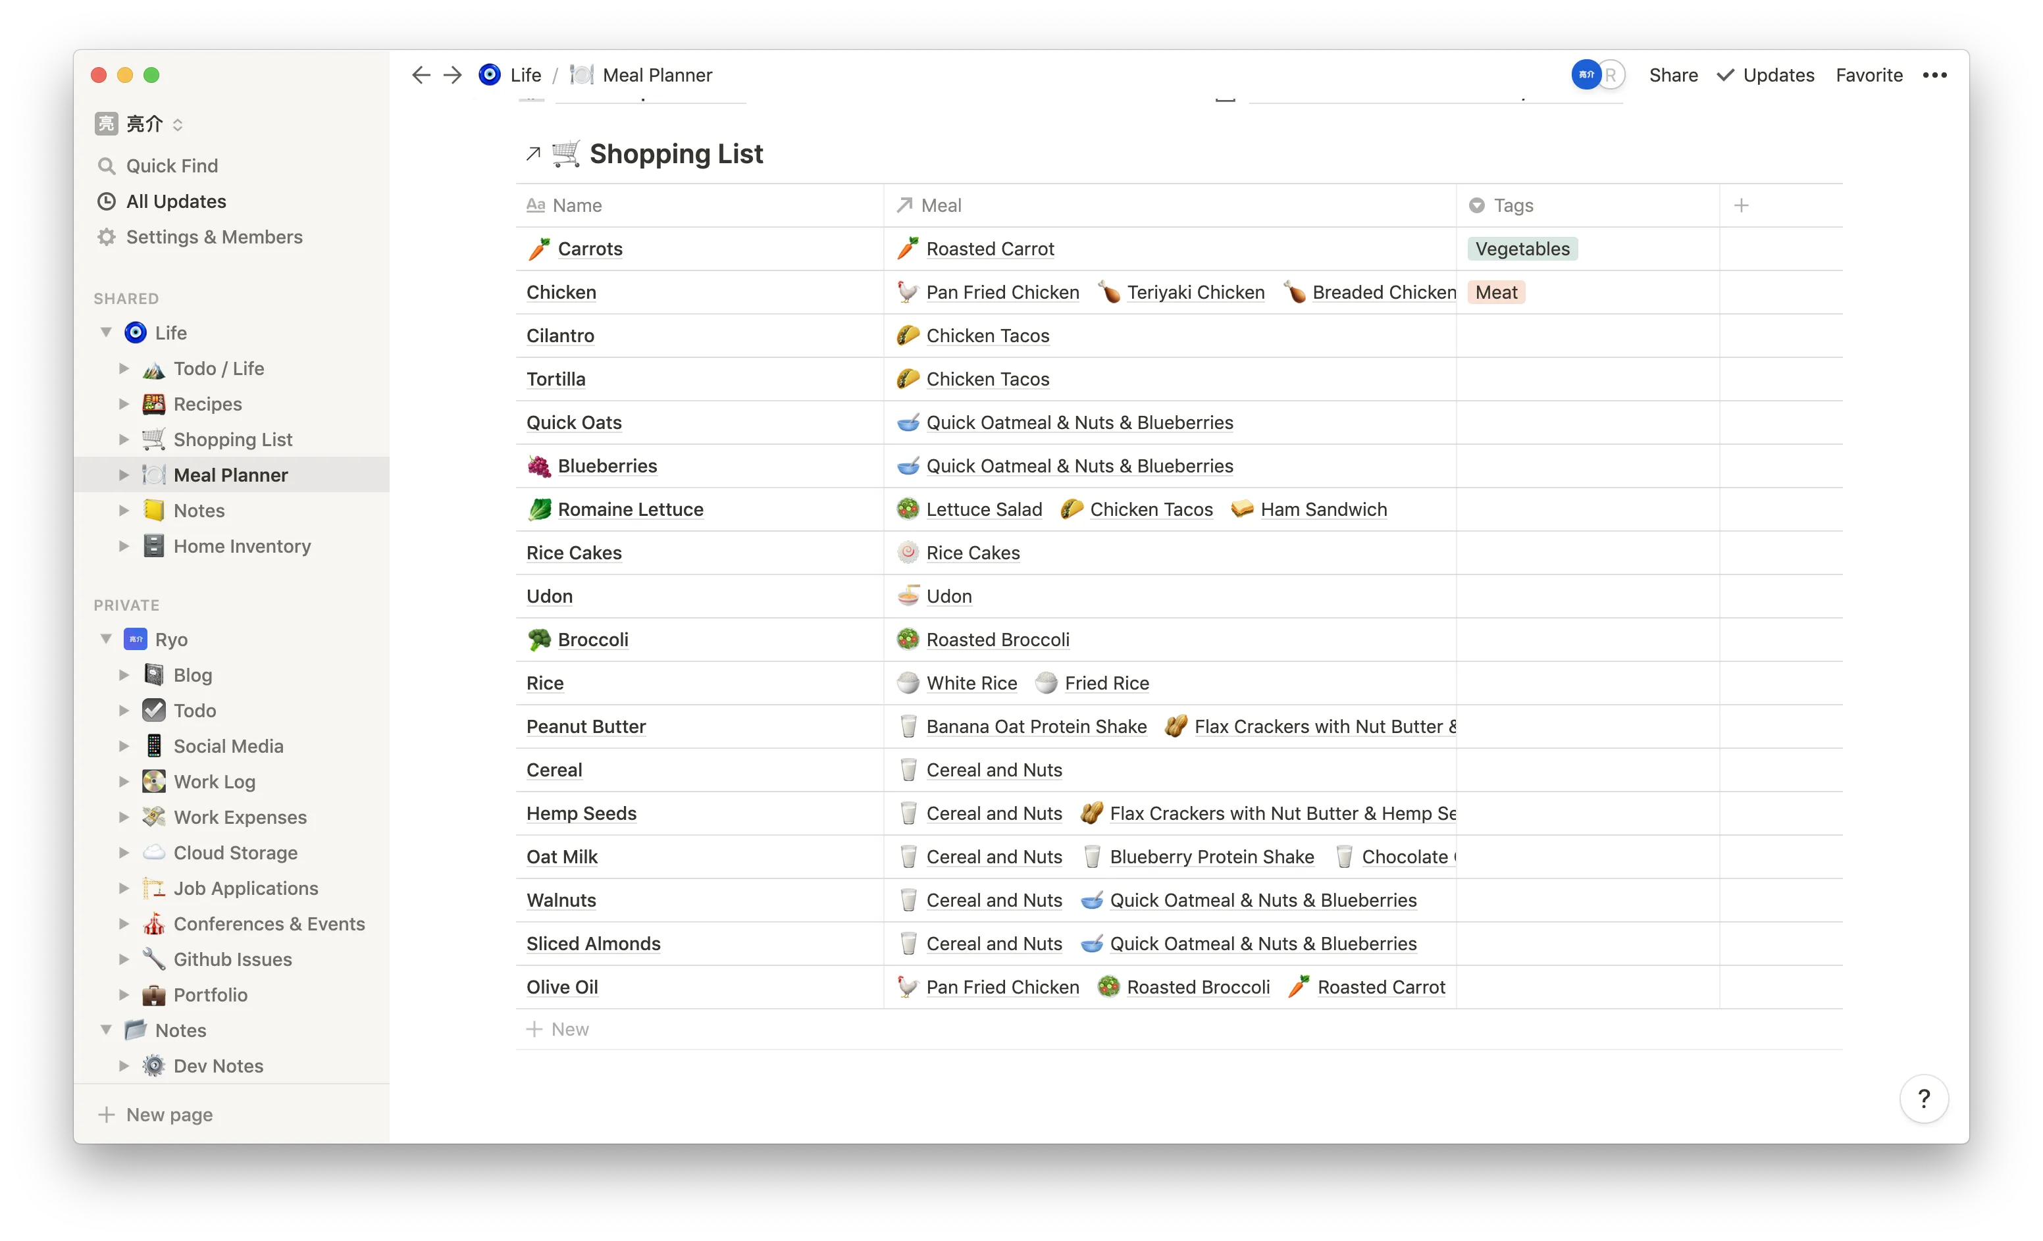
Task: Collapse the Life section in sidebar
Action: 106,332
